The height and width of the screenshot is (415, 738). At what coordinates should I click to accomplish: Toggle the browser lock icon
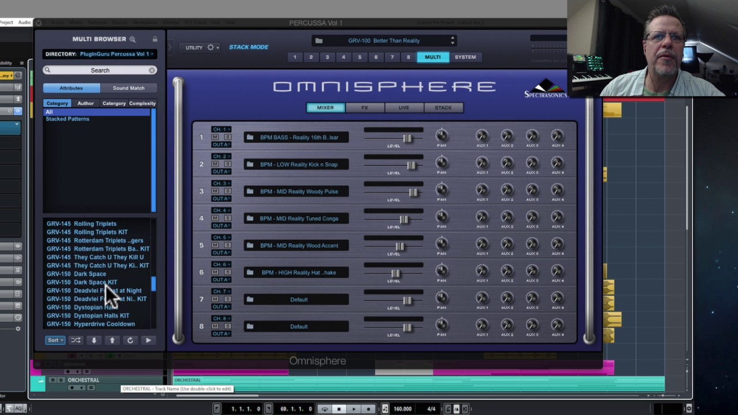(155, 39)
